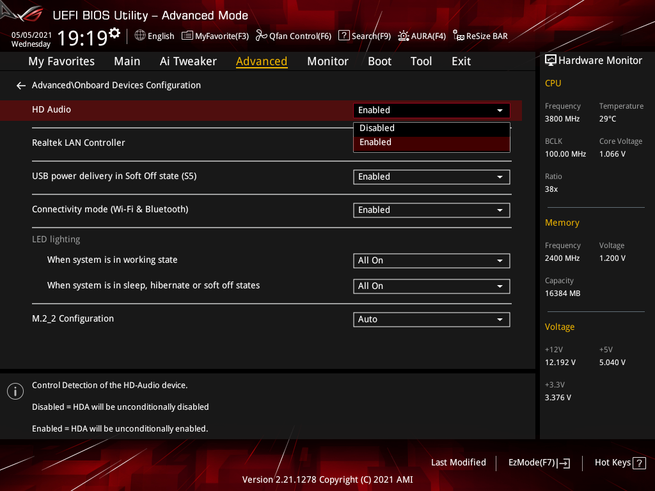Select the Connectivity mode row label

click(x=110, y=209)
